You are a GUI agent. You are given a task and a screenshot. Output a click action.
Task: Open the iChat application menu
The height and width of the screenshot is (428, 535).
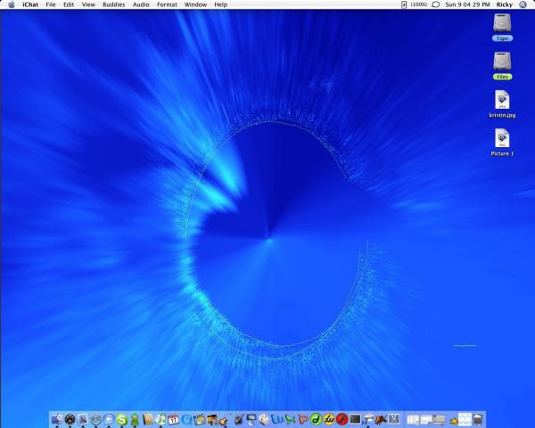point(30,4)
